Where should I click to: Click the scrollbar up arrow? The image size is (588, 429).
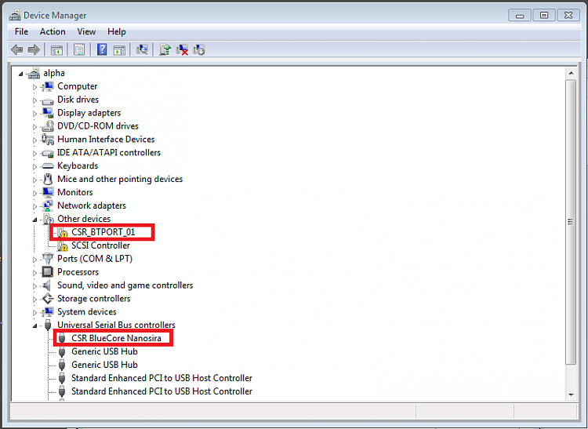[x=571, y=73]
